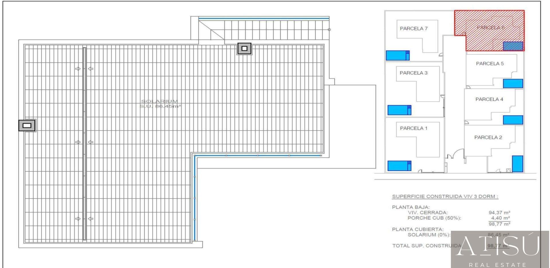Select the "SOLARIUM (0%):" entry
Viewport: 550px width, 268px height.
[429, 235]
